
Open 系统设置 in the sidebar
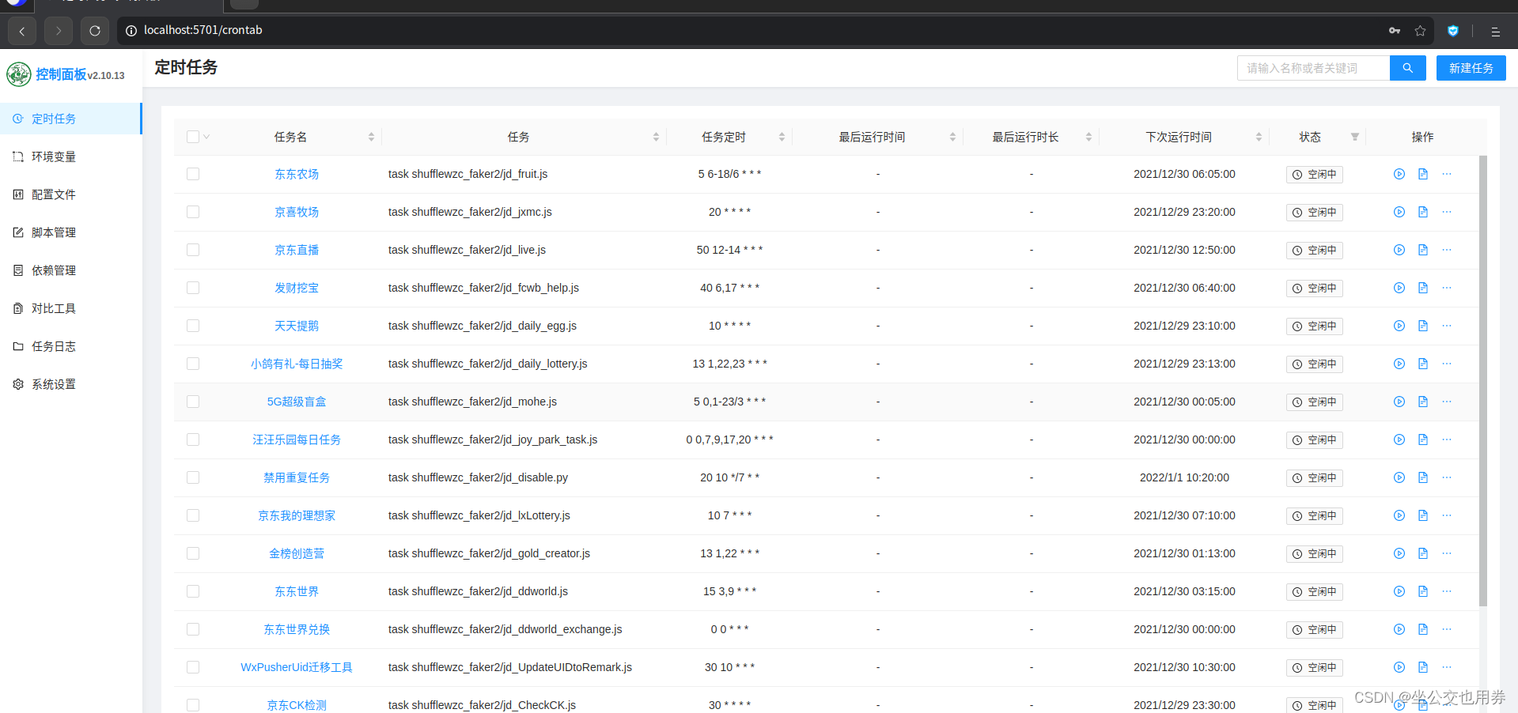[x=71, y=384]
